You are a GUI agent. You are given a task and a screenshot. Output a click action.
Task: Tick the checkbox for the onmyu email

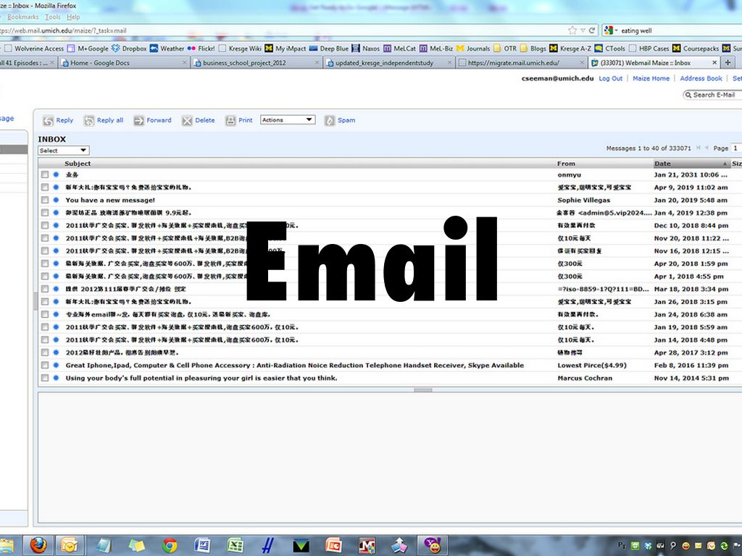(45, 175)
